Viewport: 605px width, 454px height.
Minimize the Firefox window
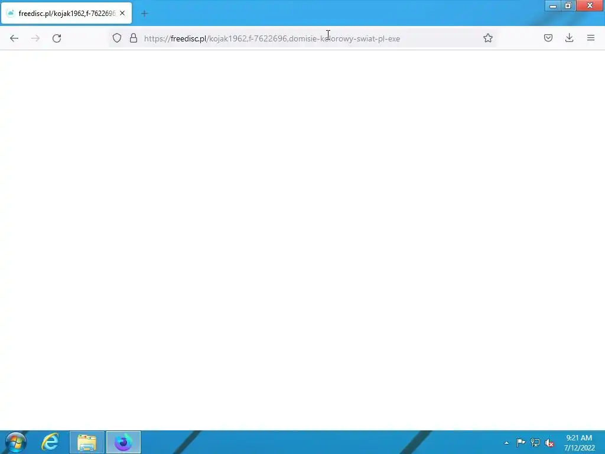(552, 6)
